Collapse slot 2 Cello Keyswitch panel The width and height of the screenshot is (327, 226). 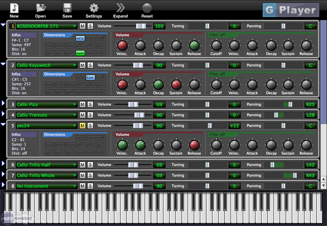(3, 64)
